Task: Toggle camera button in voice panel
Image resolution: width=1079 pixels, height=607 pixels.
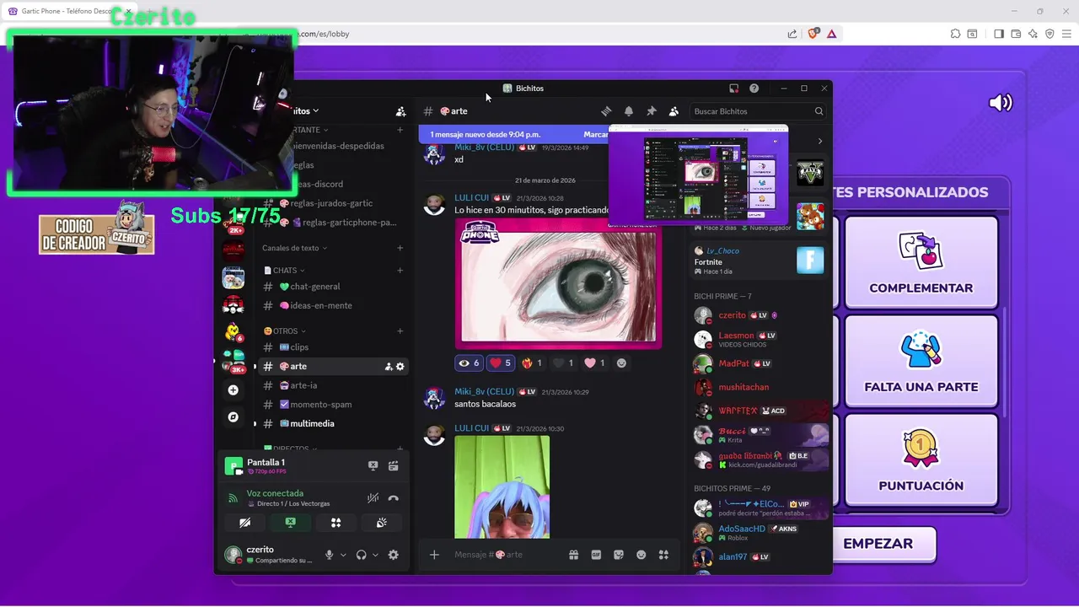Action: click(245, 523)
